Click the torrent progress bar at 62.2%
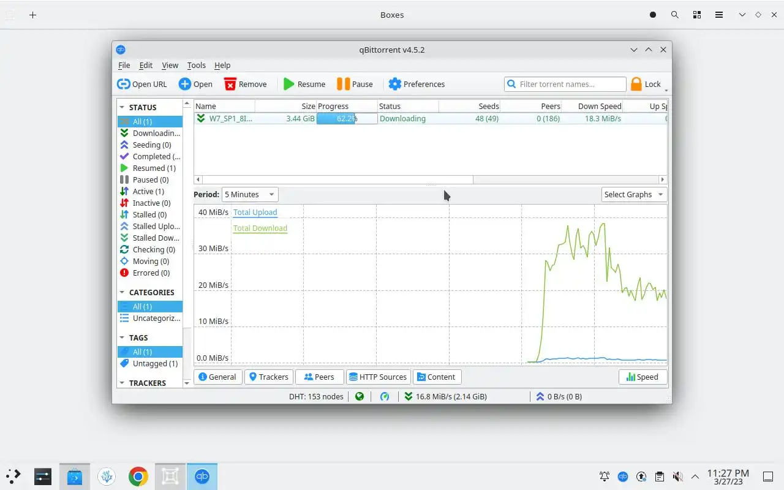The image size is (784, 490). click(x=347, y=119)
